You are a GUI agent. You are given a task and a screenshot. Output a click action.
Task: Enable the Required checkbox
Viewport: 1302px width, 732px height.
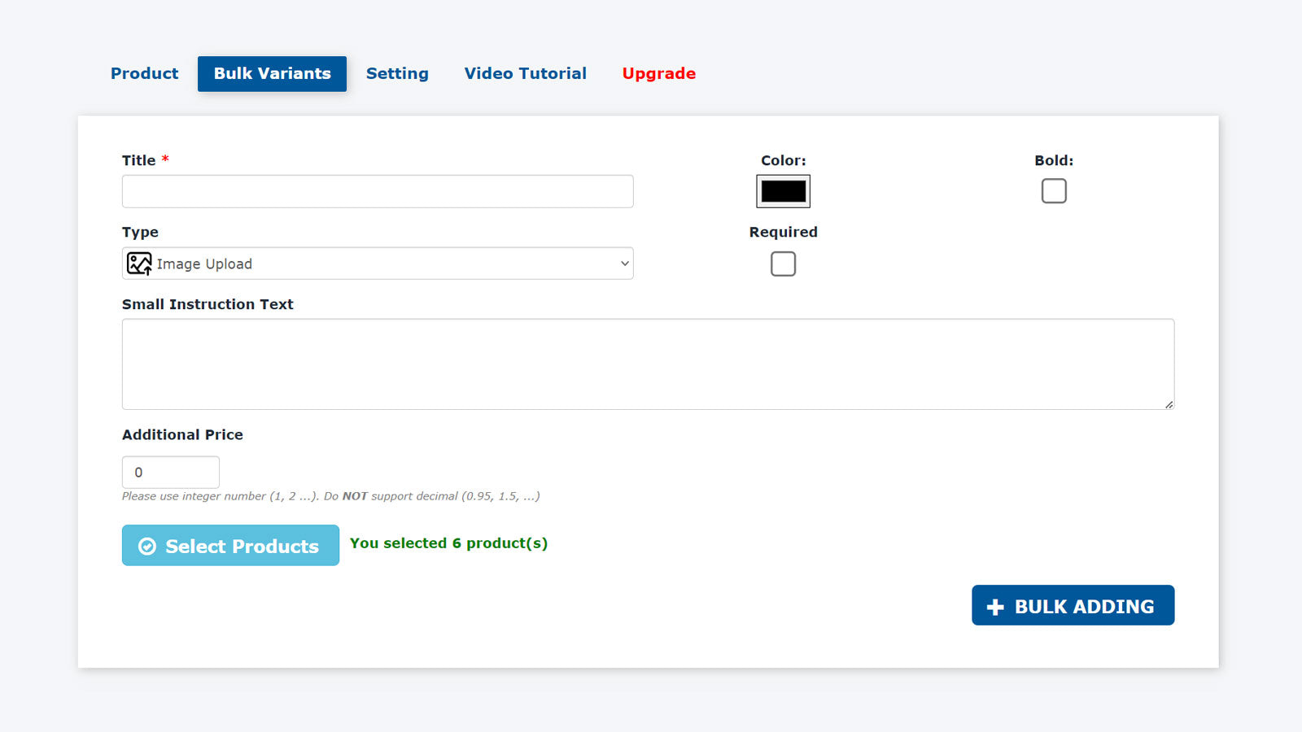[x=783, y=264]
